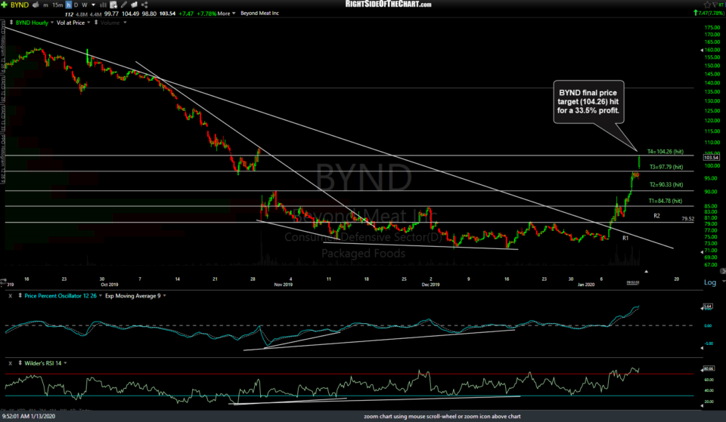
Task: Open the Vol at Price dropdown
Action: (x=88, y=23)
